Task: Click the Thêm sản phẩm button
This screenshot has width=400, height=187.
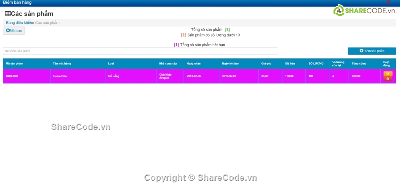Action: click(372, 51)
